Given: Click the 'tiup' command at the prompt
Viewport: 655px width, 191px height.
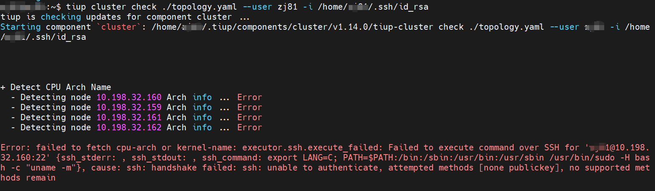Looking at the screenshot, I should click(76, 7).
